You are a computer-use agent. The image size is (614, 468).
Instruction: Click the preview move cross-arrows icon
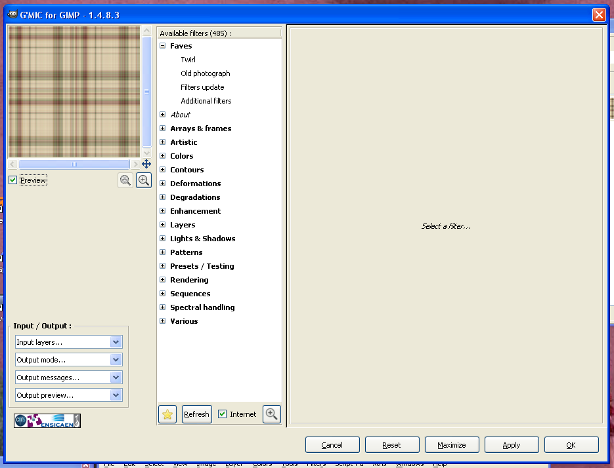[146, 164]
